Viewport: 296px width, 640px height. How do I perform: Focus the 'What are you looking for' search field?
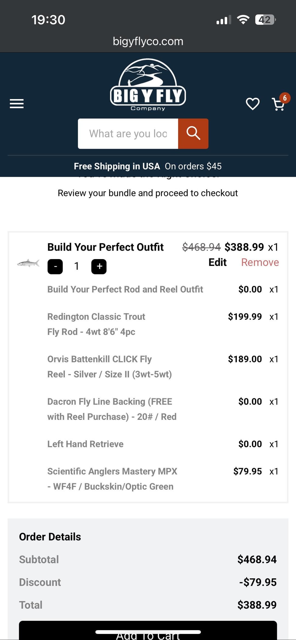(x=128, y=134)
